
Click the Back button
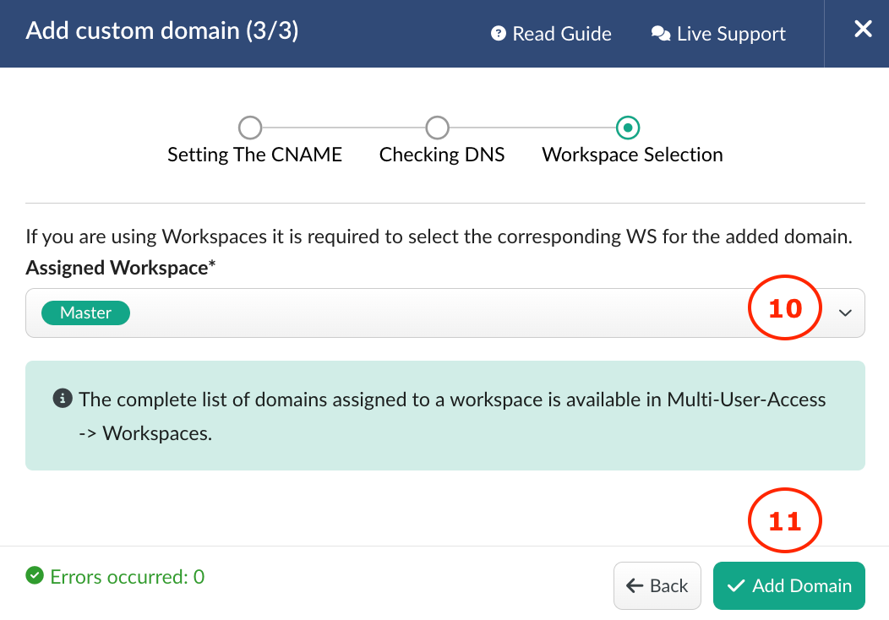(657, 585)
